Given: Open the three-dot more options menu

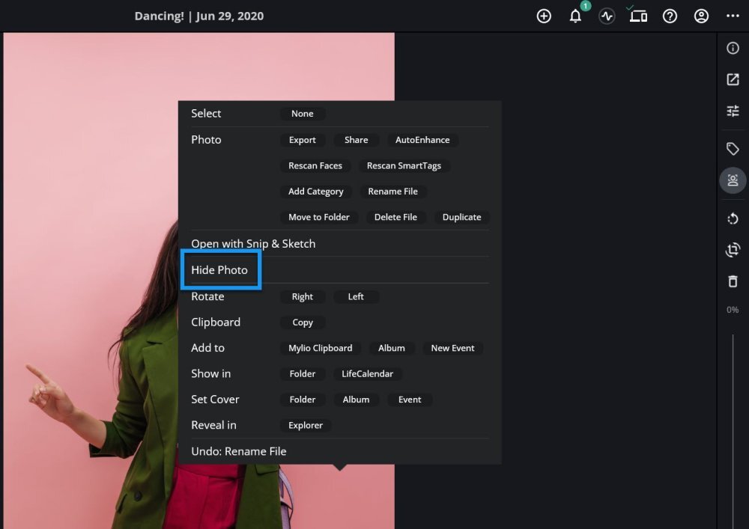Looking at the screenshot, I should pyautogui.click(x=733, y=16).
